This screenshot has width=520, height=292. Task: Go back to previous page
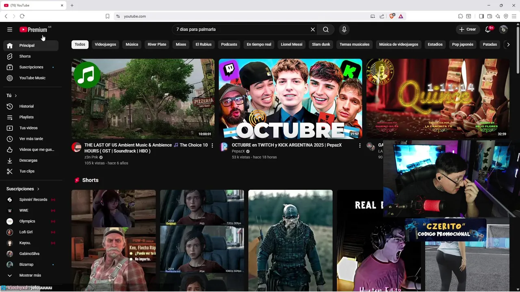click(6, 16)
